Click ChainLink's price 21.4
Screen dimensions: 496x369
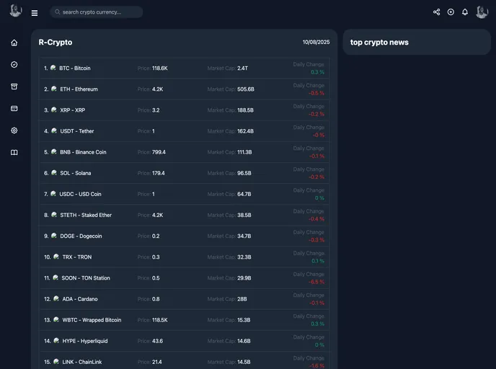point(157,362)
